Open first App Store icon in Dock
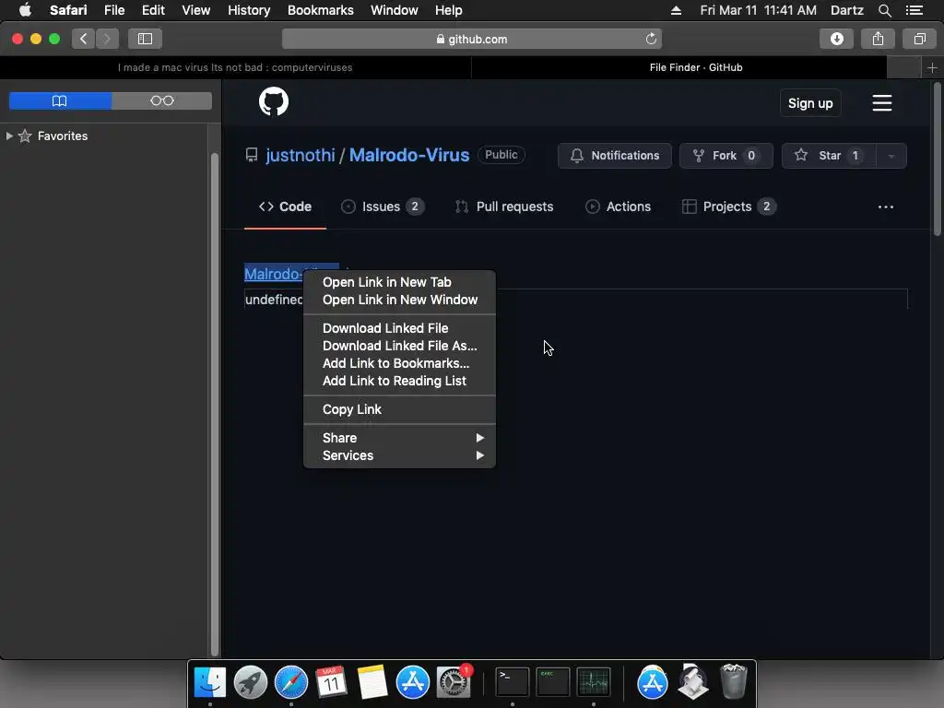 (412, 682)
